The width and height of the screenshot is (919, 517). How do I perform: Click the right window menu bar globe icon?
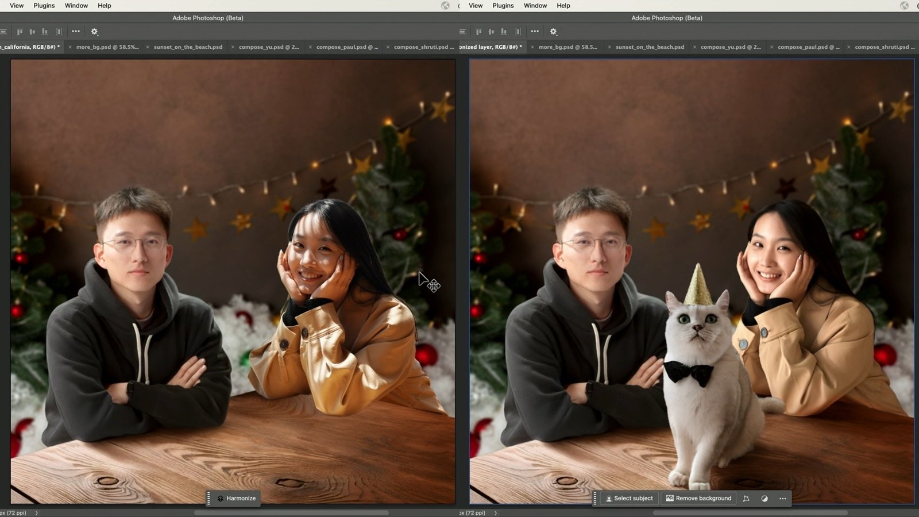[905, 6]
